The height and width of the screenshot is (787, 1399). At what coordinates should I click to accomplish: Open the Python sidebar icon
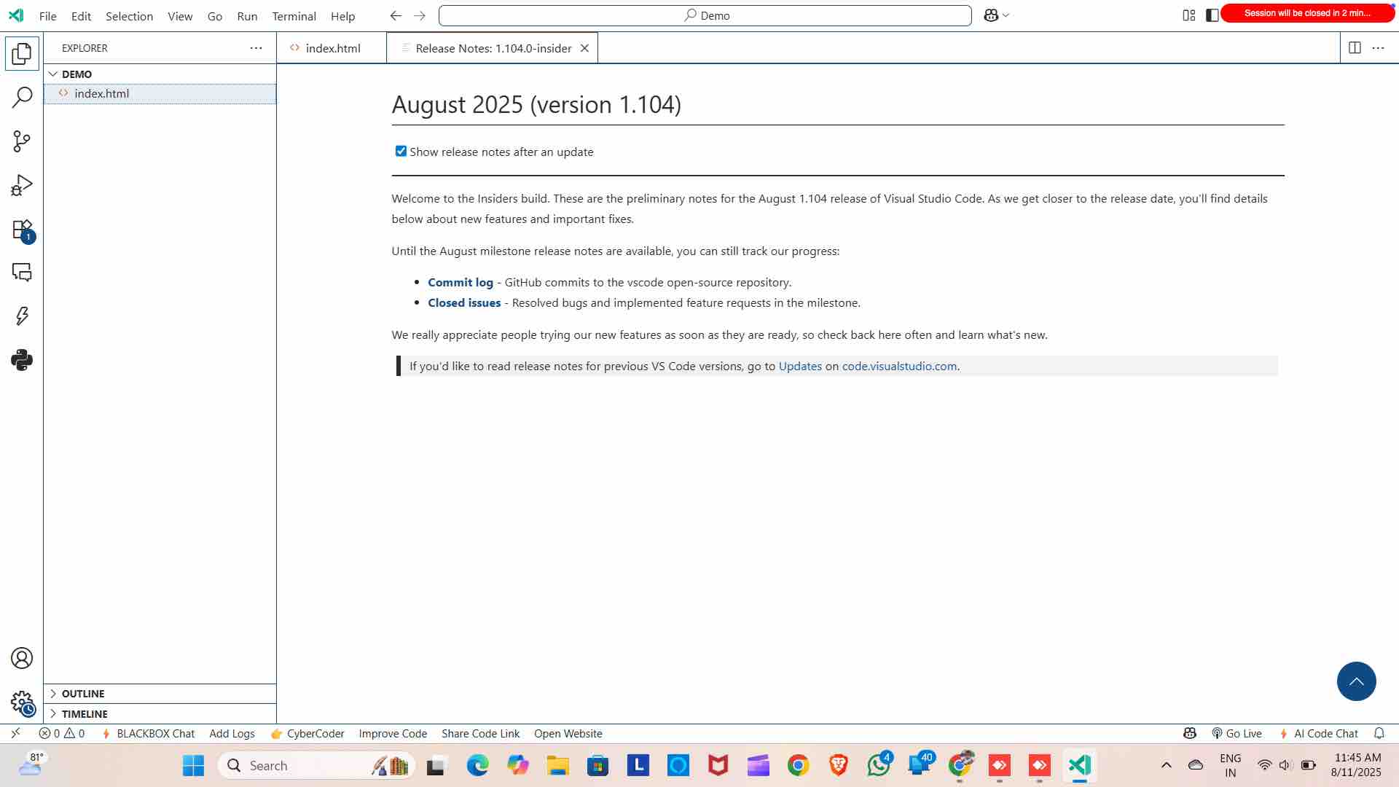coord(22,359)
